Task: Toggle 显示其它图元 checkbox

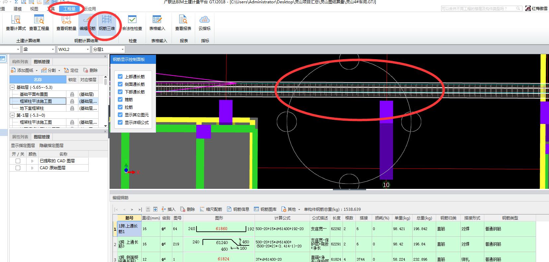Action: (120, 115)
